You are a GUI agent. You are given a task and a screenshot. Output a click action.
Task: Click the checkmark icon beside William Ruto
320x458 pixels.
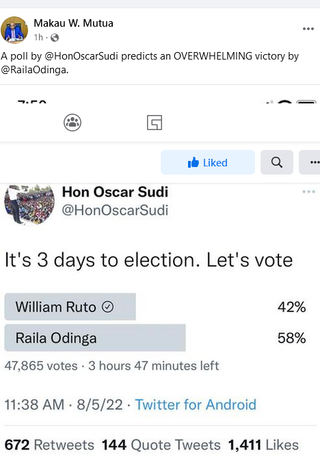click(107, 307)
